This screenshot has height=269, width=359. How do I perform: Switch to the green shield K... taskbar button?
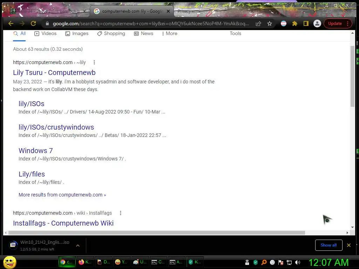click(195, 262)
